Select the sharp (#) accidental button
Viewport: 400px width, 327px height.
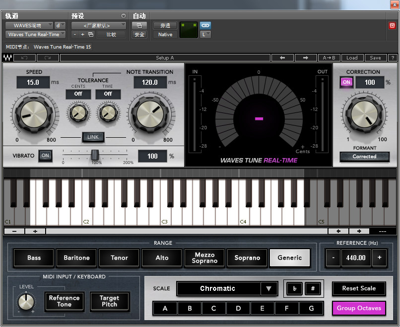point(313,288)
